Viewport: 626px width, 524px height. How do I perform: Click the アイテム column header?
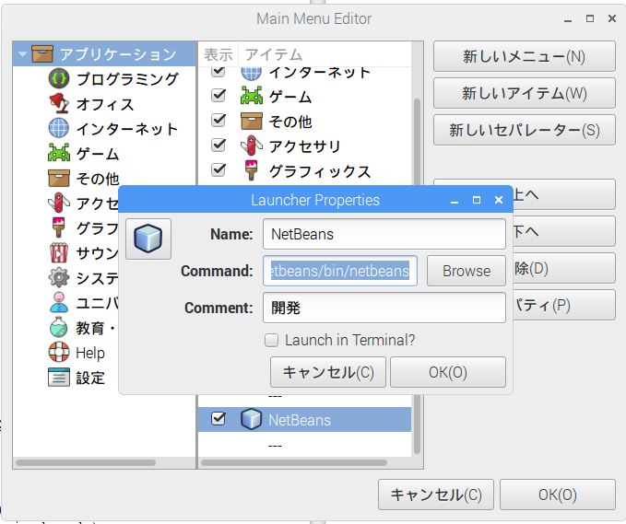point(272,54)
